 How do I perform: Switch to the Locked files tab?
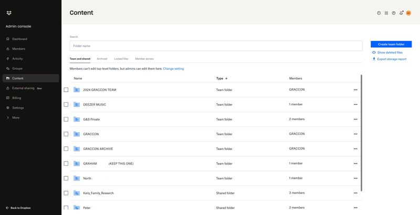coord(121,59)
